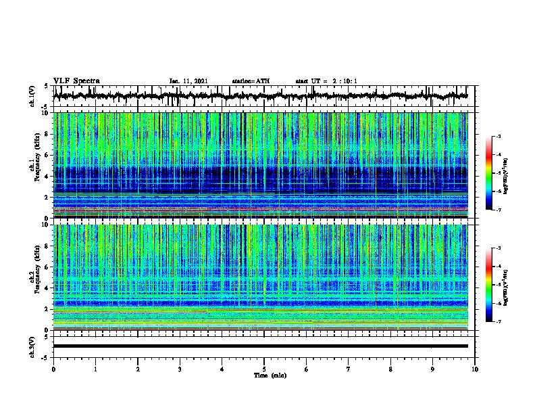Image resolution: width=535 pixels, height=414 pixels.
Task: Click the ch.1 voltage waveform trace
Action: tap(260, 96)
